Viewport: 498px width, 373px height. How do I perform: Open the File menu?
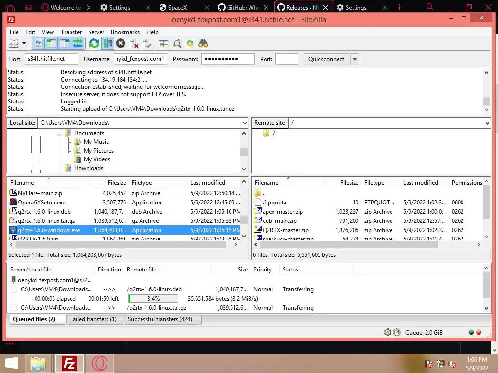tap(14, 32)
